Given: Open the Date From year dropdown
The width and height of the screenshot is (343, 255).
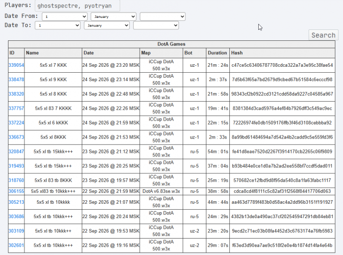Looking at the screenshot, I should [163, 16].
